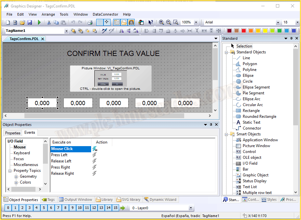
Task: Toggle visibility of layer 5
Action: (x=44, y=208)
